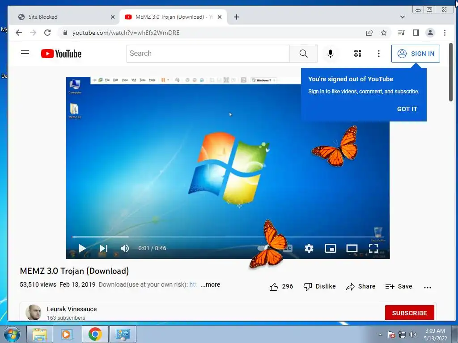Open the Chrome side panel
The image size is (458, 343).
(416, 33)
